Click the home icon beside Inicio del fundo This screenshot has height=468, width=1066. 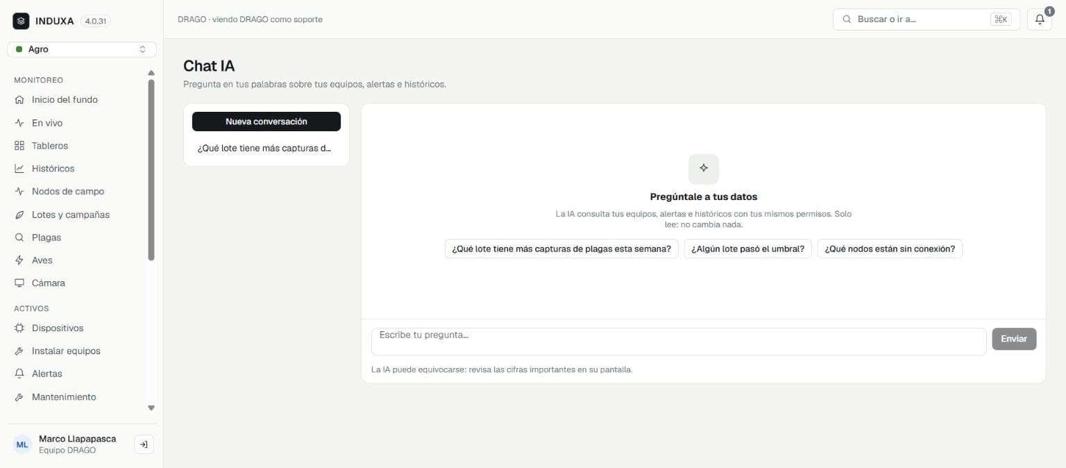[x=19, y=100]
